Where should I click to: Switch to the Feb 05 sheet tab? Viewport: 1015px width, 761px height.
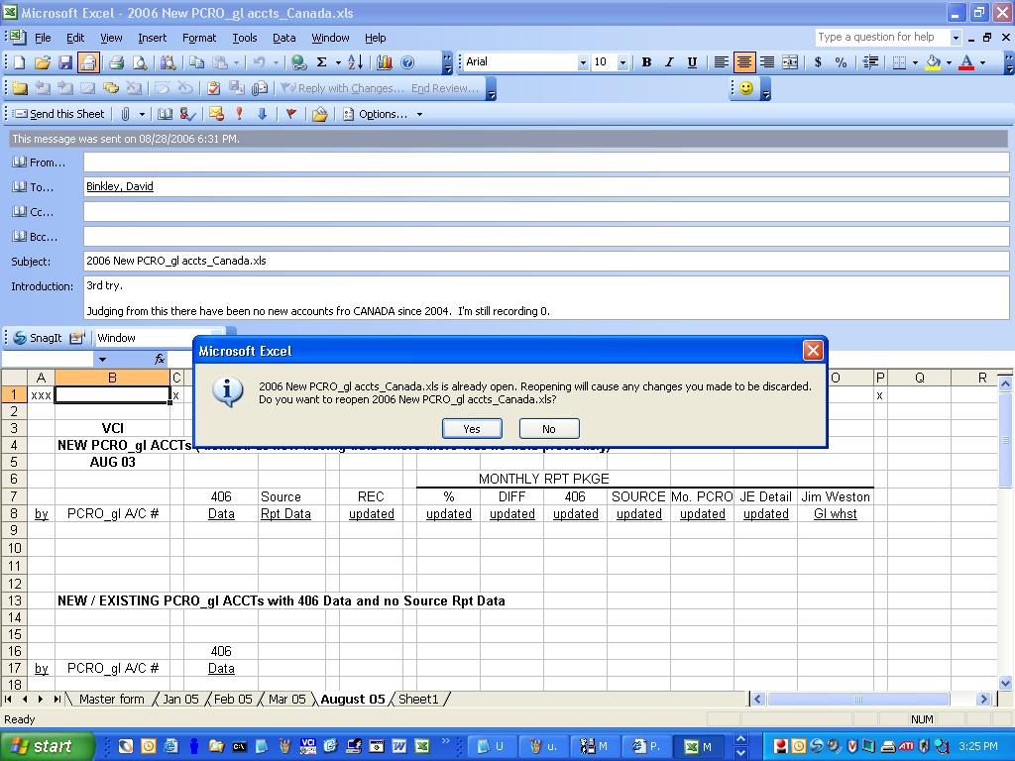tap(234, 699)
